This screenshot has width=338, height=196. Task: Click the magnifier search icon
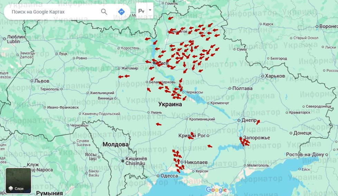104,12
